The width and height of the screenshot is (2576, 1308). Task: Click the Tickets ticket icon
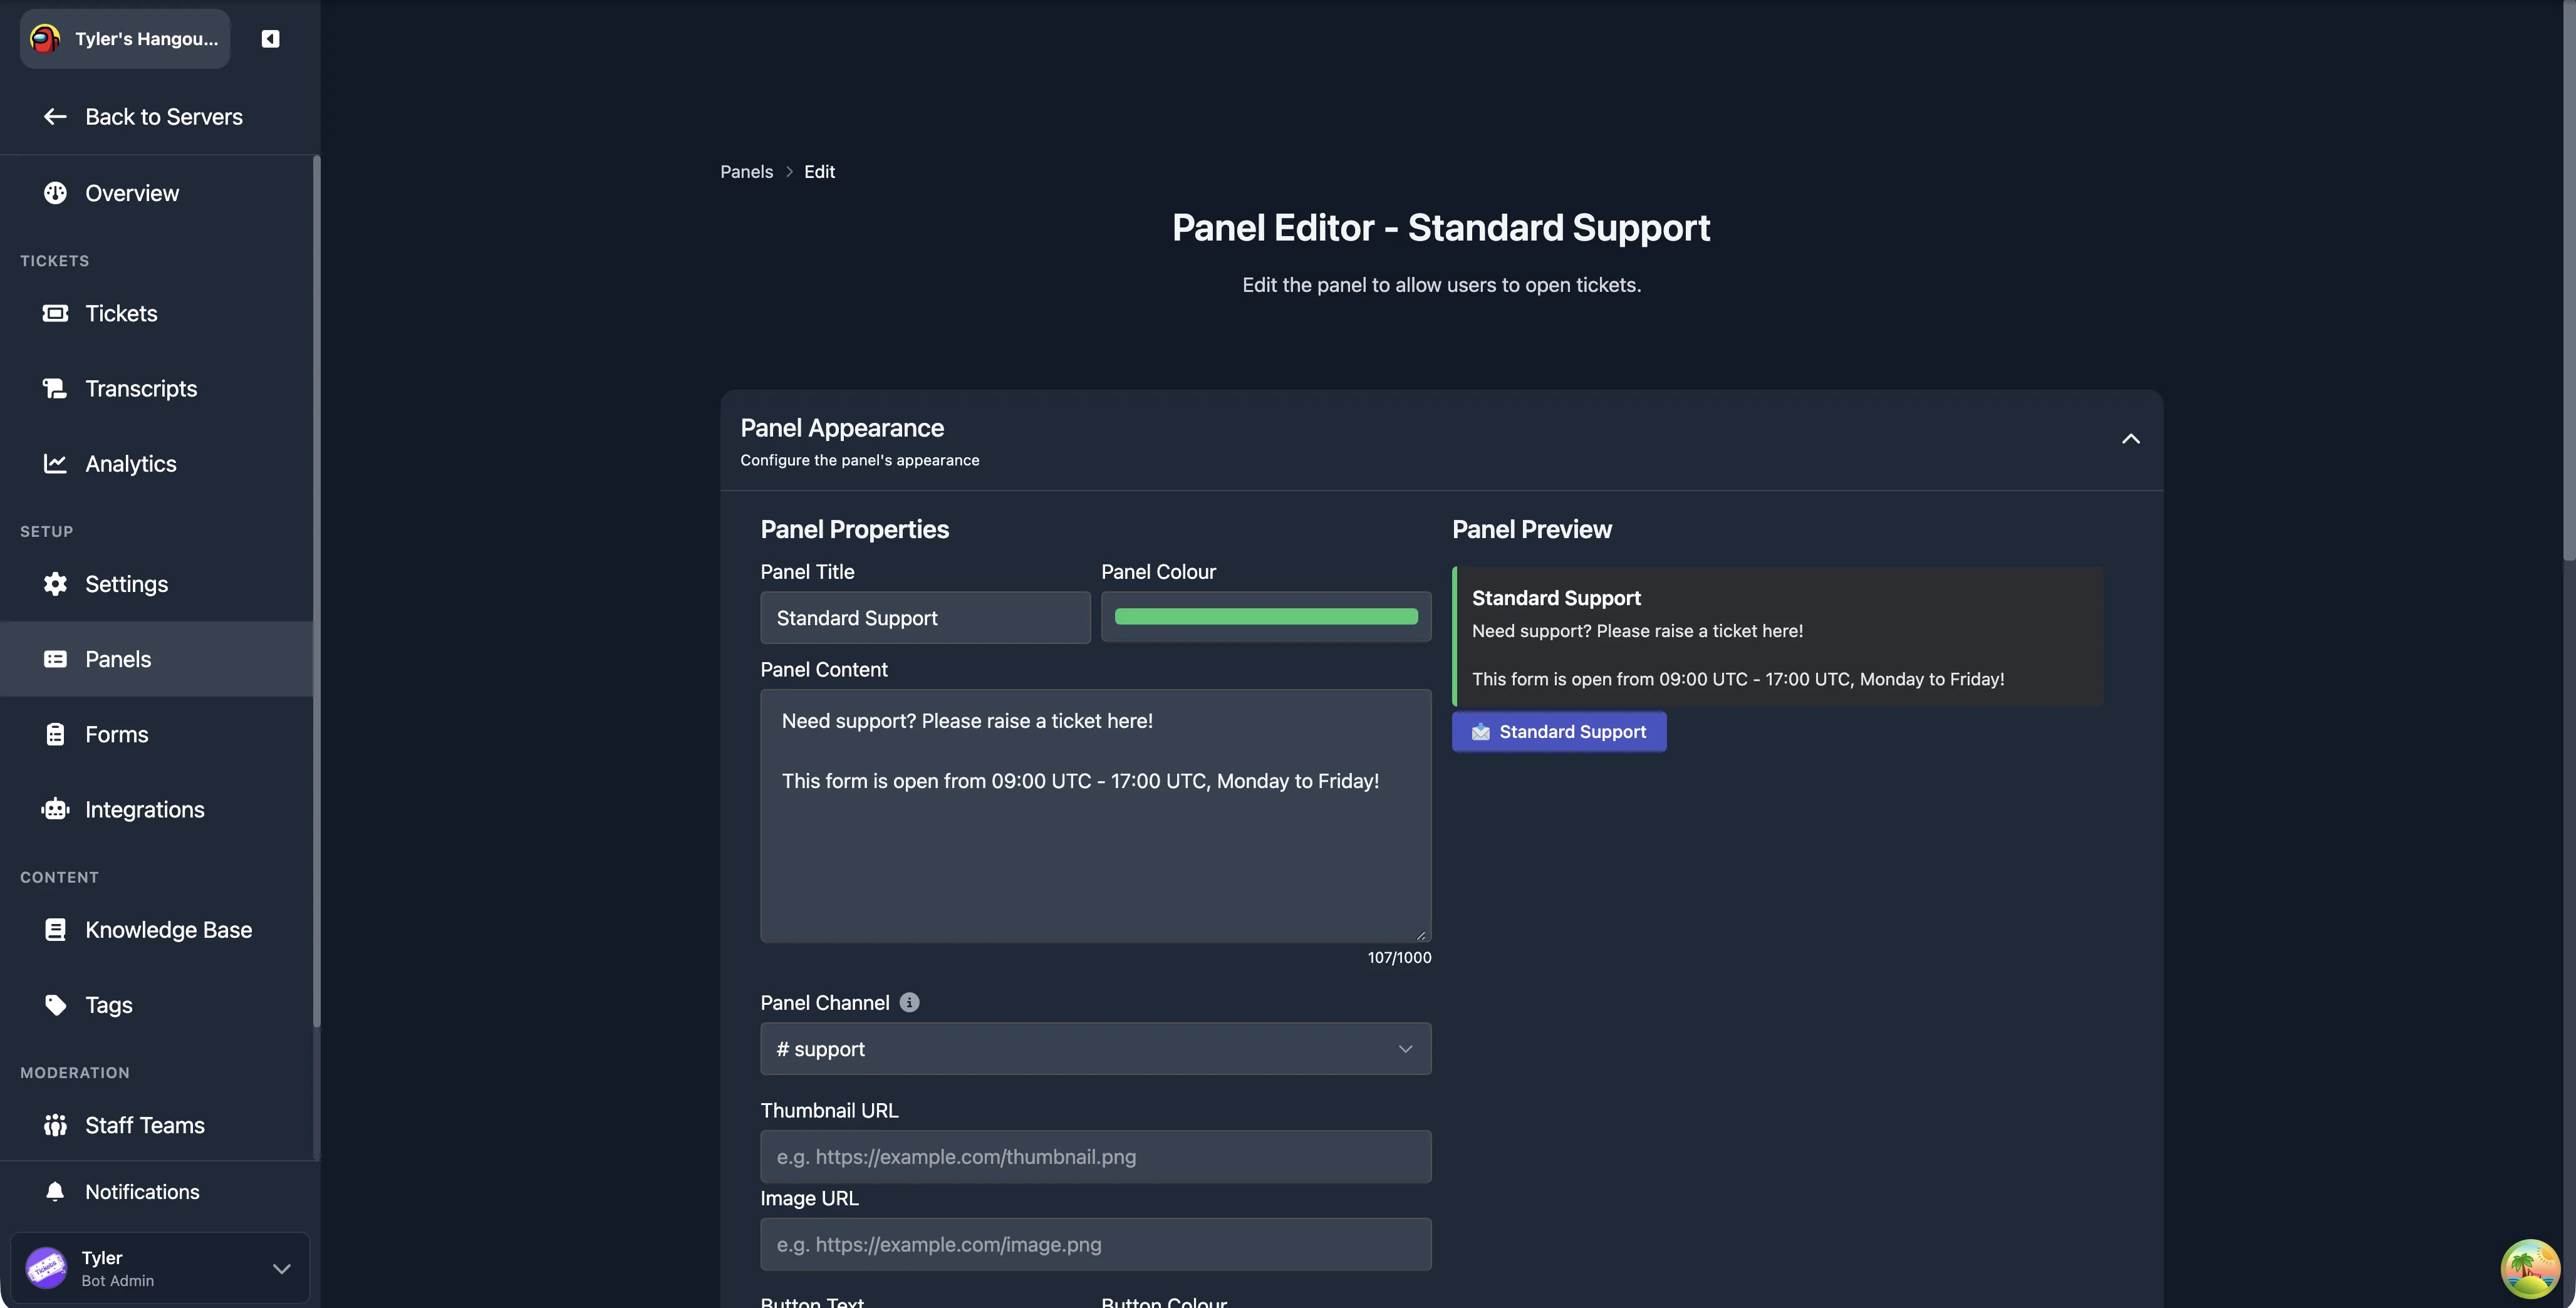(55, 313)
